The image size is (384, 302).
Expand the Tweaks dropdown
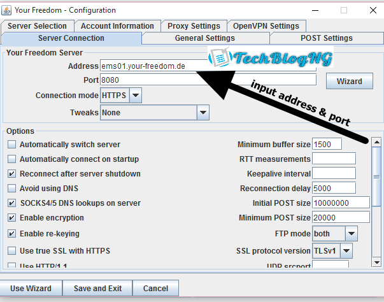(x=203, y=112)
